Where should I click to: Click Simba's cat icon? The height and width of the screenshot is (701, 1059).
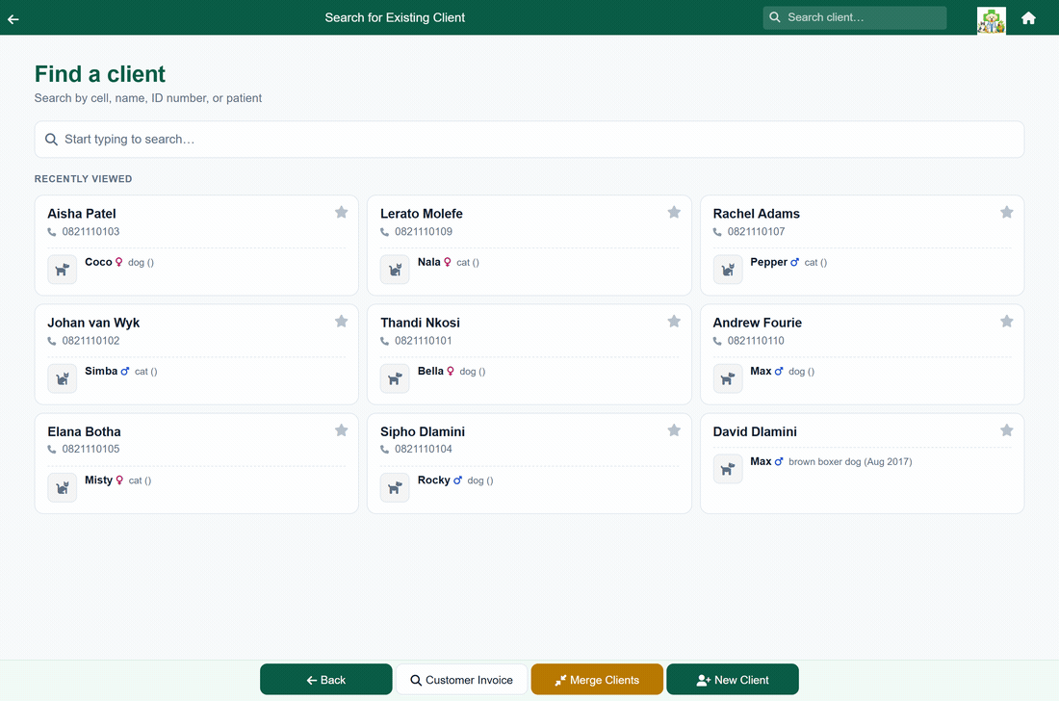coord(63,378)
